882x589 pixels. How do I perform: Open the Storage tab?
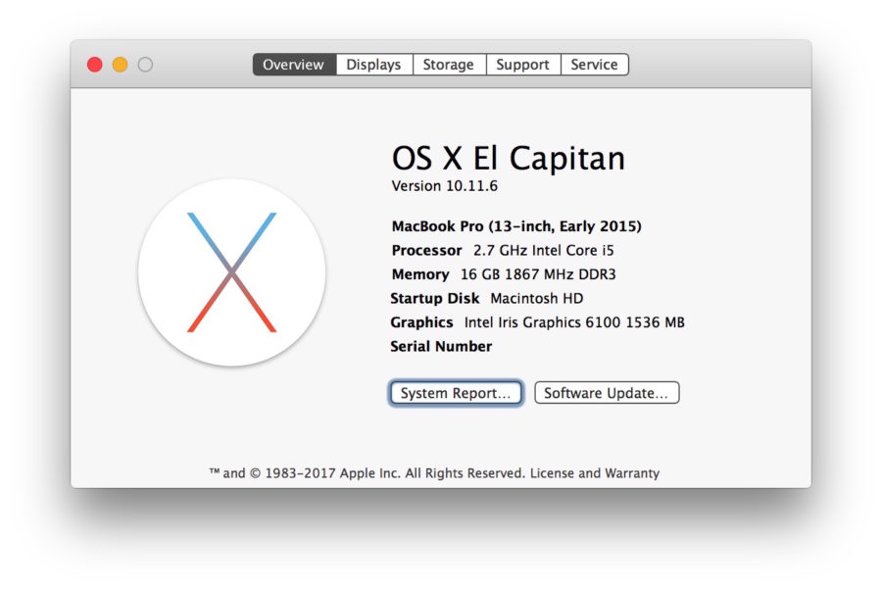coord(449,65)
